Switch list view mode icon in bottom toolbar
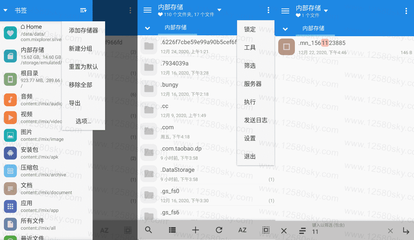 [x=172, y=230]
